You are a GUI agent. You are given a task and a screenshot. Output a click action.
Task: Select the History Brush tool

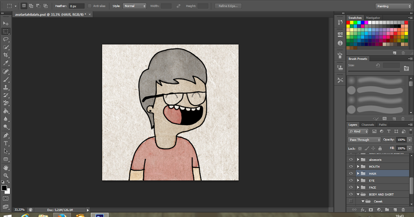click(6, 95)
